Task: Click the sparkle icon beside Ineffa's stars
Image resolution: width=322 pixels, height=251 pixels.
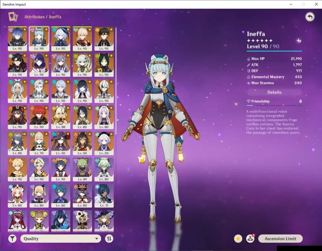Action: tap(298, 41)
